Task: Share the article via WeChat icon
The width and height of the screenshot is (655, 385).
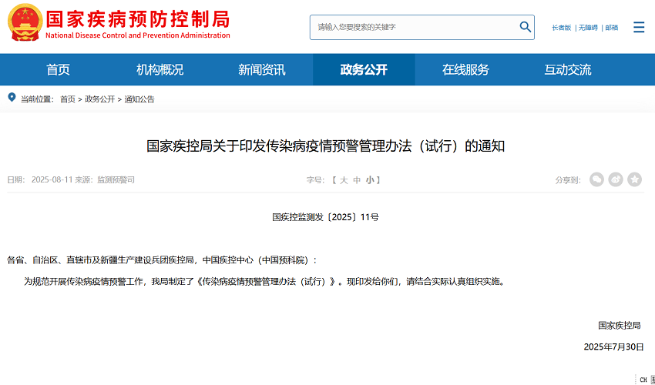Action: pyautogui.click(x=596, y=179)
